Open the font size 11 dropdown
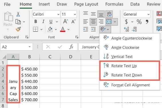 point(75,14)
